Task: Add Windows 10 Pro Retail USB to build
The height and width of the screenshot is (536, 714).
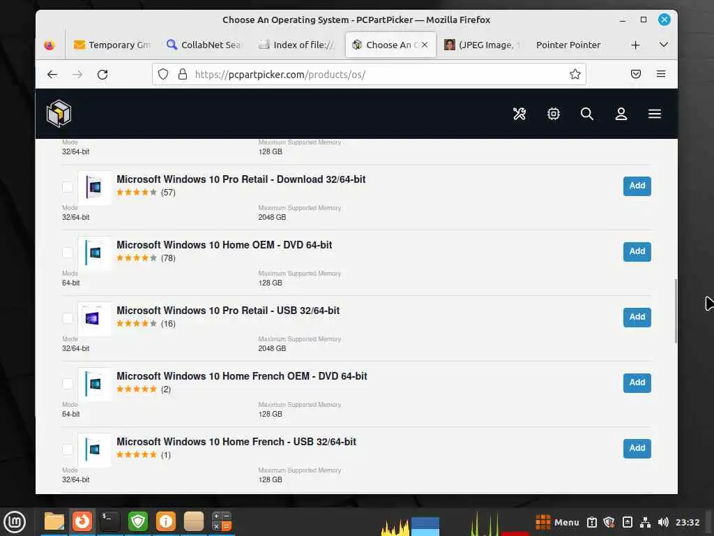Action: click(637, 317)
